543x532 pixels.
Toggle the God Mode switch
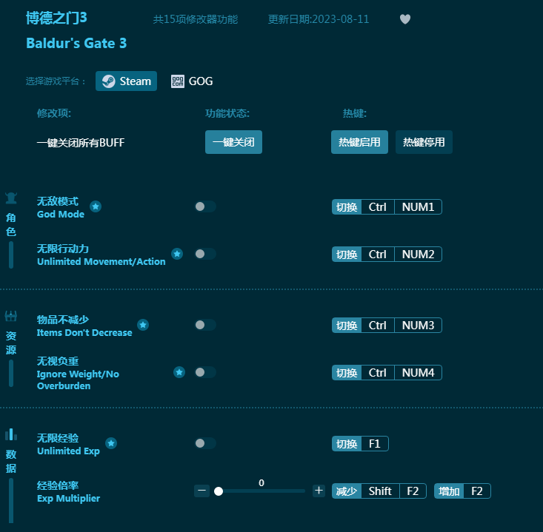(x=205, y=206)
